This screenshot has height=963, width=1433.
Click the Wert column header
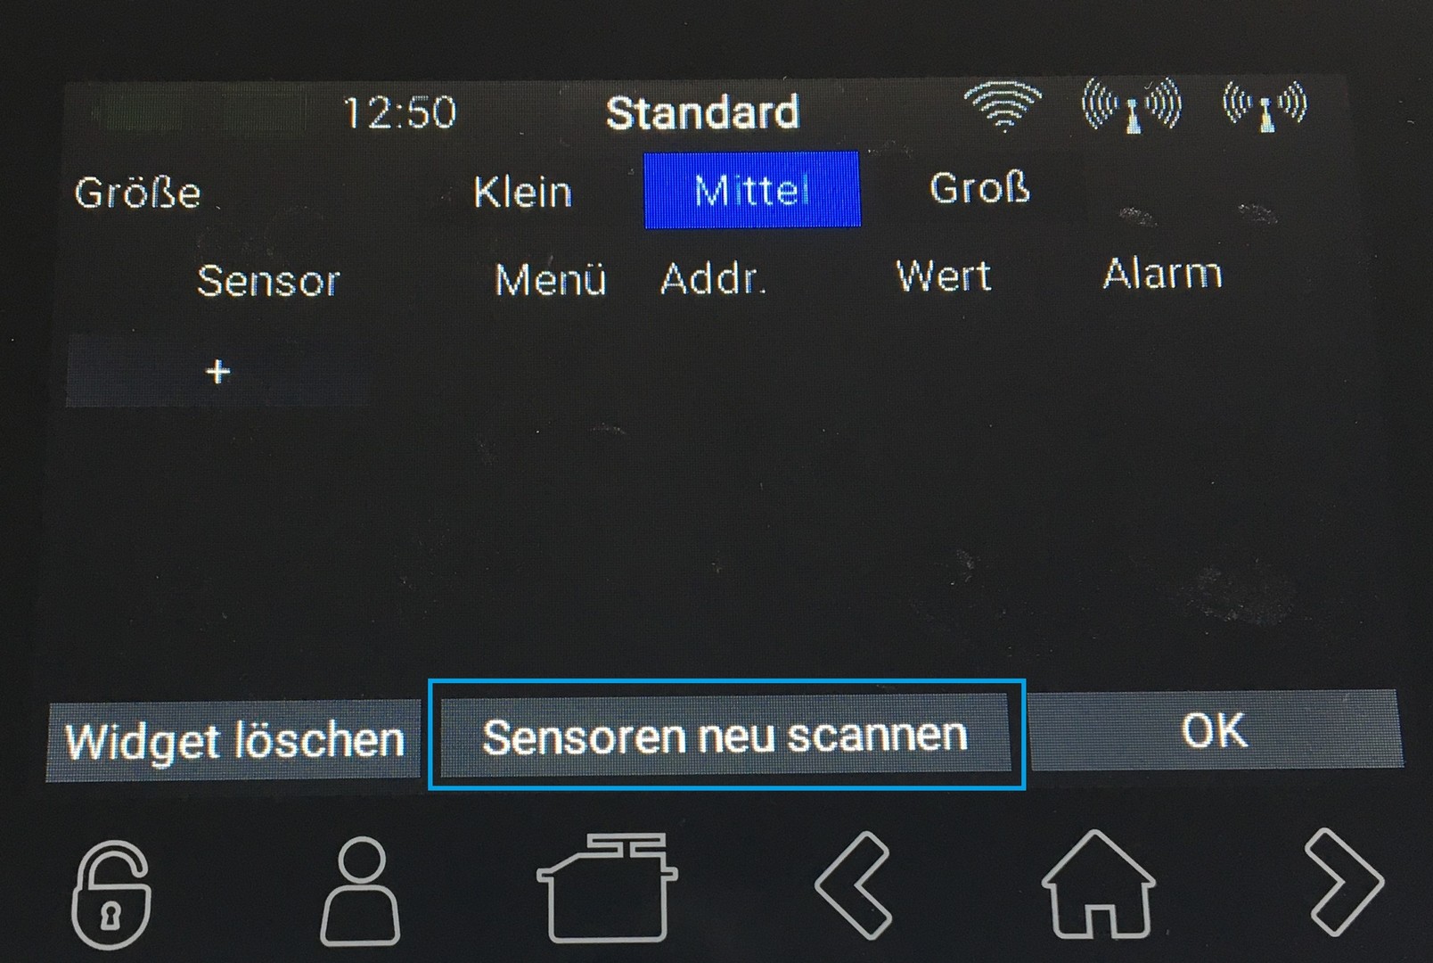coord(943,276)
